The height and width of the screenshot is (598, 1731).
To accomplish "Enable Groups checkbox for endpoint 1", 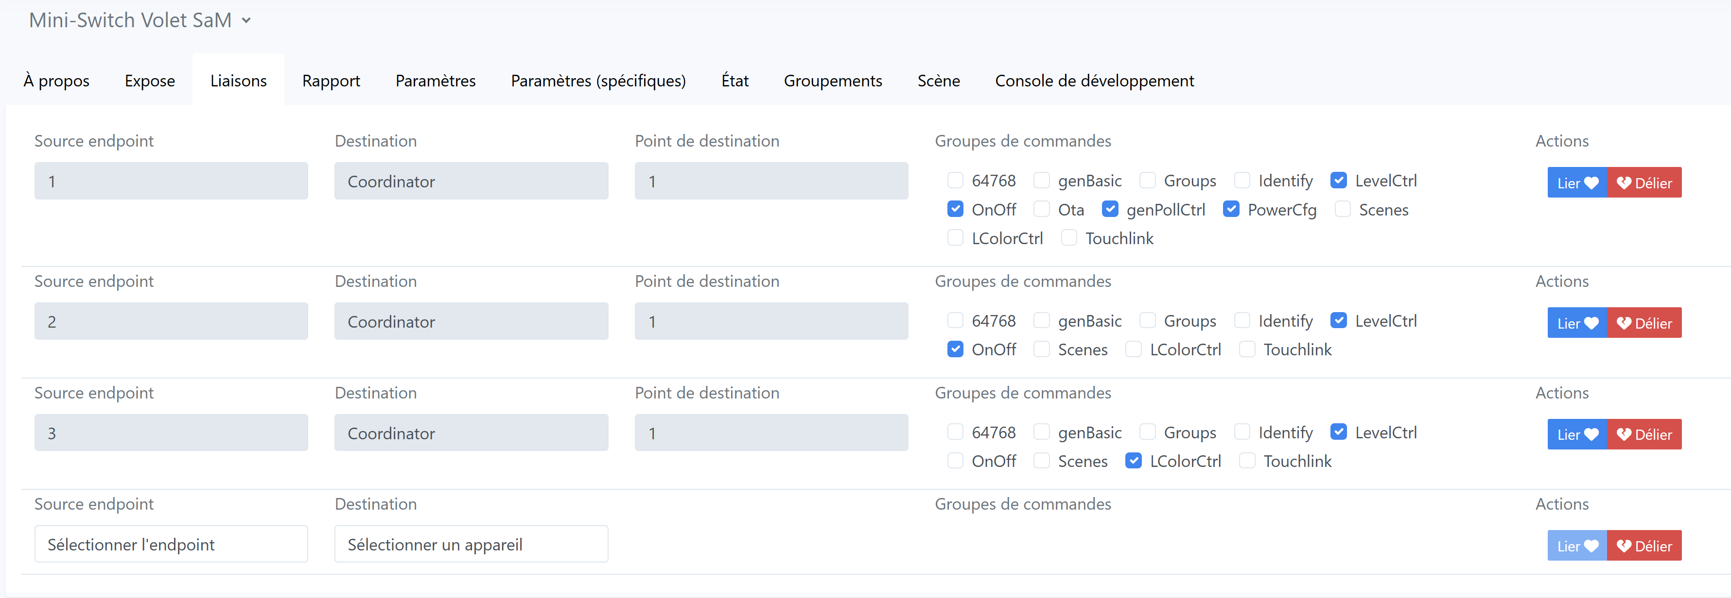I will pos(1147,180).
